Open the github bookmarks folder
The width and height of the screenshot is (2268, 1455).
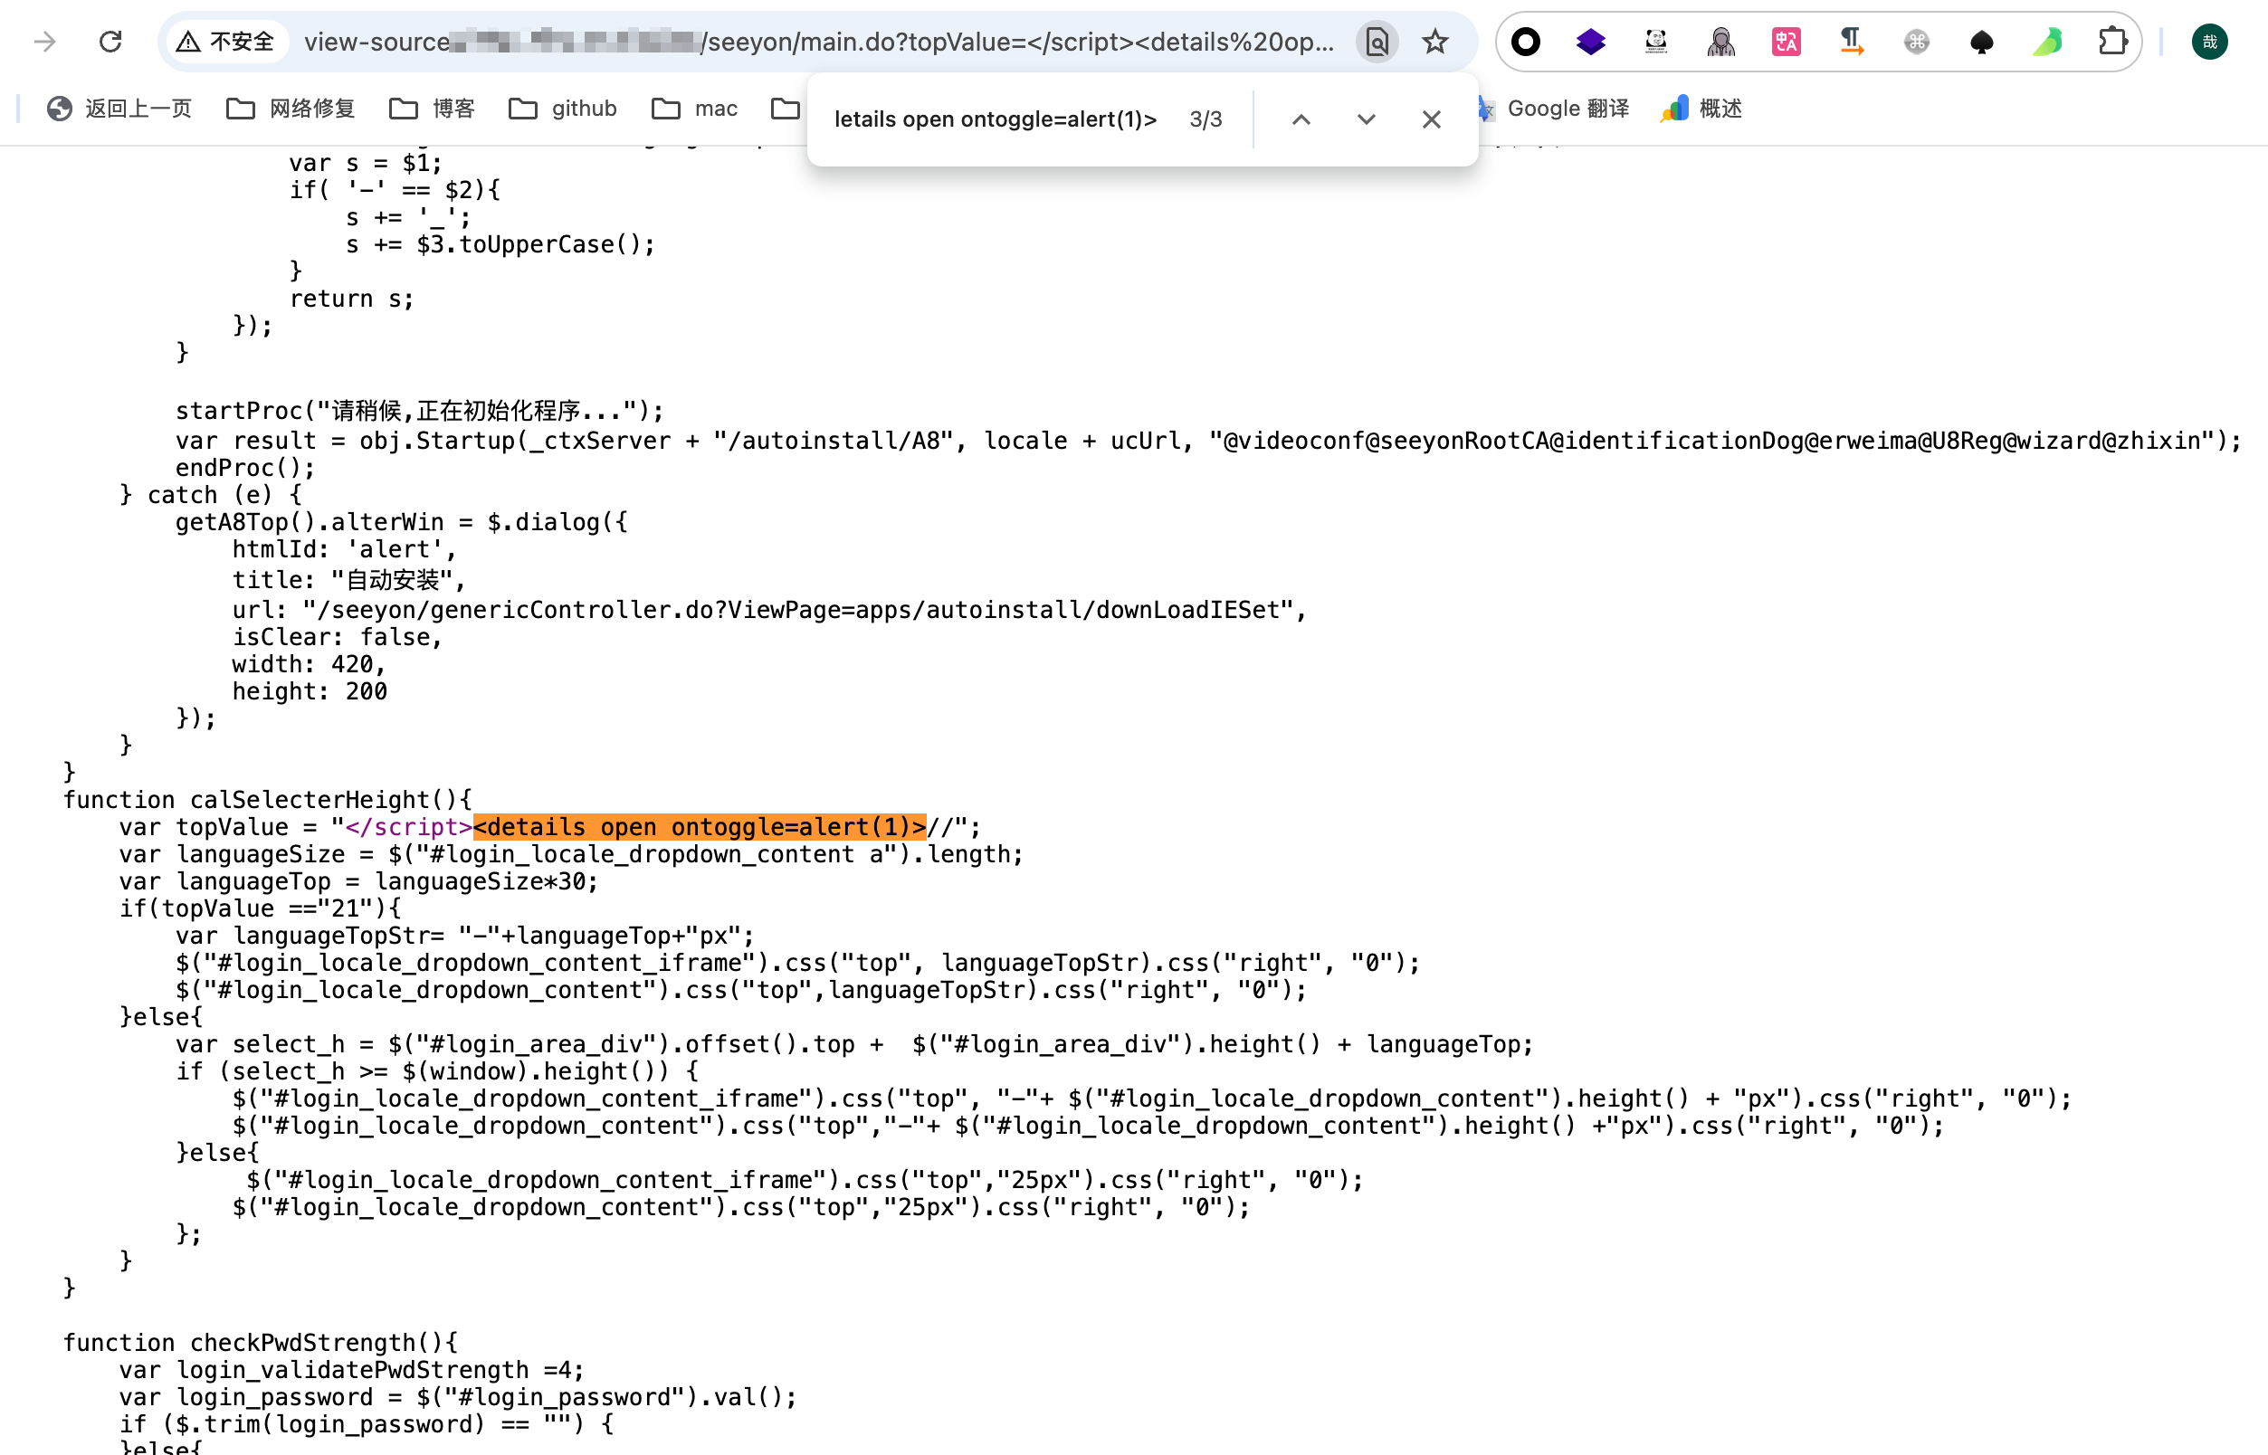(x=563, y=109)
